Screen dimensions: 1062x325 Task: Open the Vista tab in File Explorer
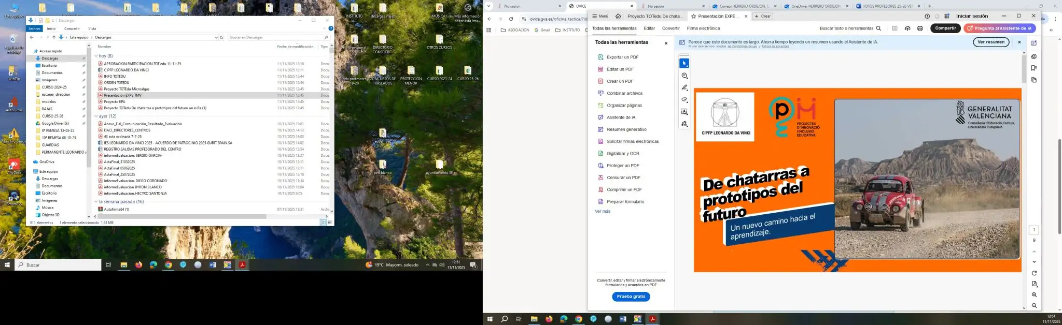92,28
